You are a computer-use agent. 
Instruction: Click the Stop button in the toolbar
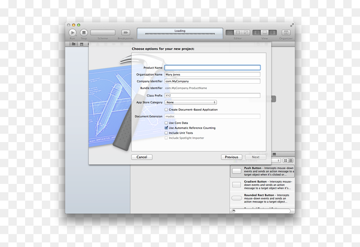(84, 33)
